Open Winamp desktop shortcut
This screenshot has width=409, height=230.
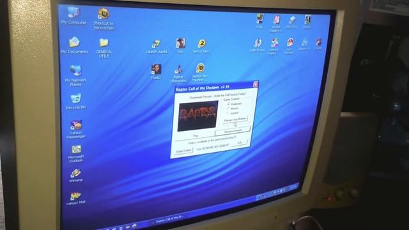(75, 175)
